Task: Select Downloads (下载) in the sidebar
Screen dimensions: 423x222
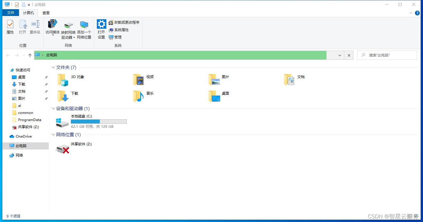Action: 22,84
